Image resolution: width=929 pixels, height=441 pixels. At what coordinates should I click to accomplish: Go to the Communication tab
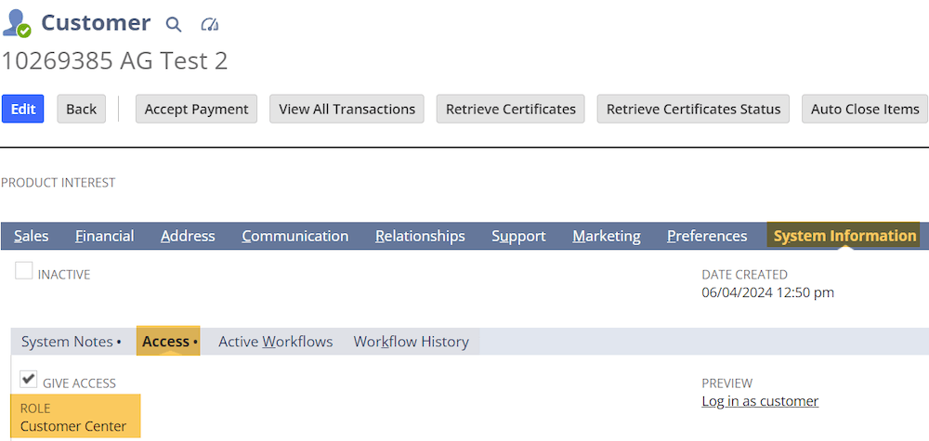point(295,236)
